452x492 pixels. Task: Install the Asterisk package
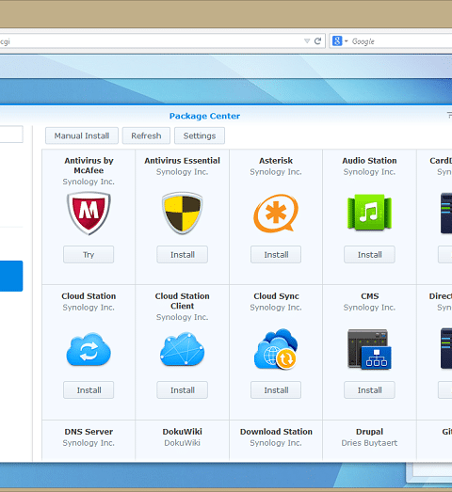pyautogui.click(x=276, y=255)
